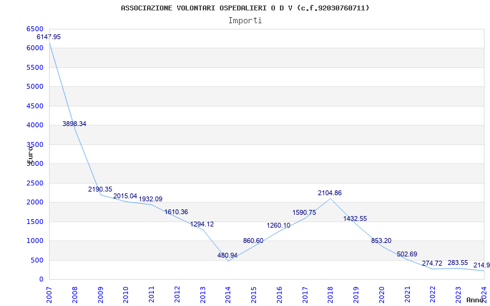Click the 4000 y-axis tick label
Image resolution: width=490 pixels, height=306 pixels.
35,125
